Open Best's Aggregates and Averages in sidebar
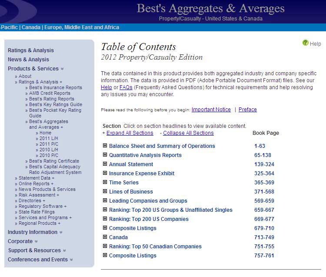326x277 pixels. [48, 124]
